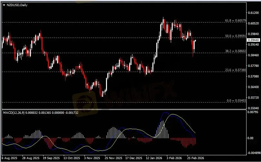The width and height of the screenshot is (261, 162).
Task: Select the 61.8 = 0.60579 Fibonacci label
Action: pyautogui.click(x=235, y=21)
